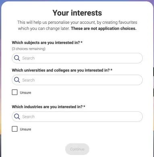The width and height of the screenshot is (154, 157).
Task: Click the magnifier icon in industries search
Action: (x=17, y=117)
